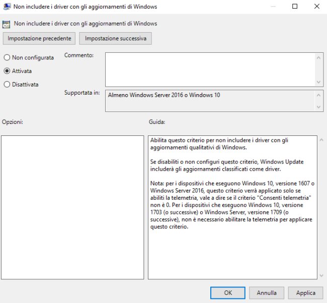The image size is (327, 303).
Task: Go to Impostazione successiva
Action: point(115,39)
